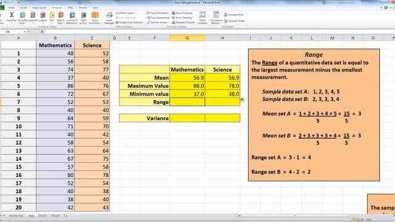Open the Name Manager
This screenshot has width=395, height=222.
(109, 18)
